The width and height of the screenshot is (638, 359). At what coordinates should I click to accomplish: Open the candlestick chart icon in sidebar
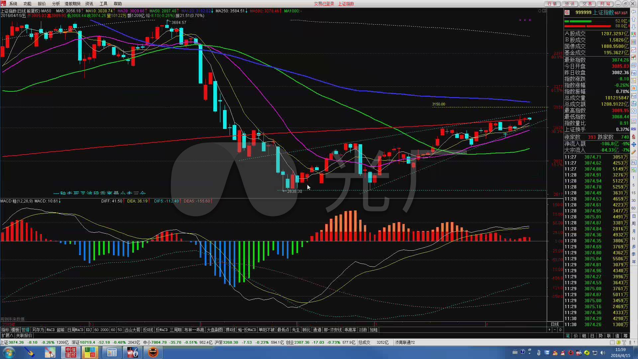(634, 58)
